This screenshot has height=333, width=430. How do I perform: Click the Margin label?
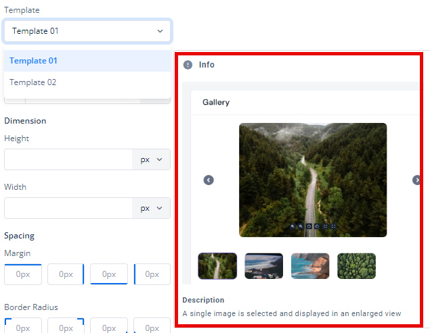click(x=18, y=253)
